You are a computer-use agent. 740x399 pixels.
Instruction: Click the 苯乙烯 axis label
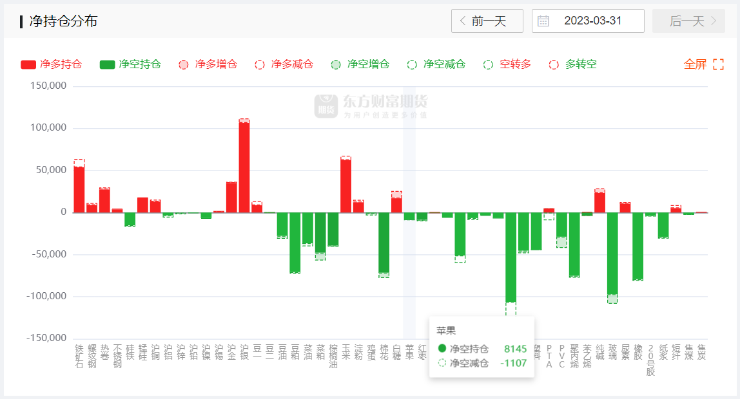click(x=587, y=356)
